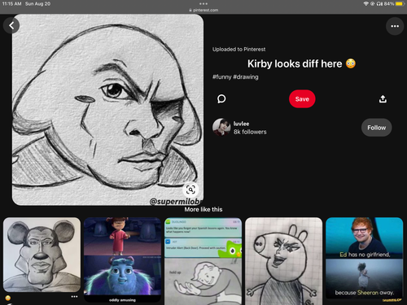Tap the '8k followers' text
This screenshot has width=407, height=305.
[250, 132]
